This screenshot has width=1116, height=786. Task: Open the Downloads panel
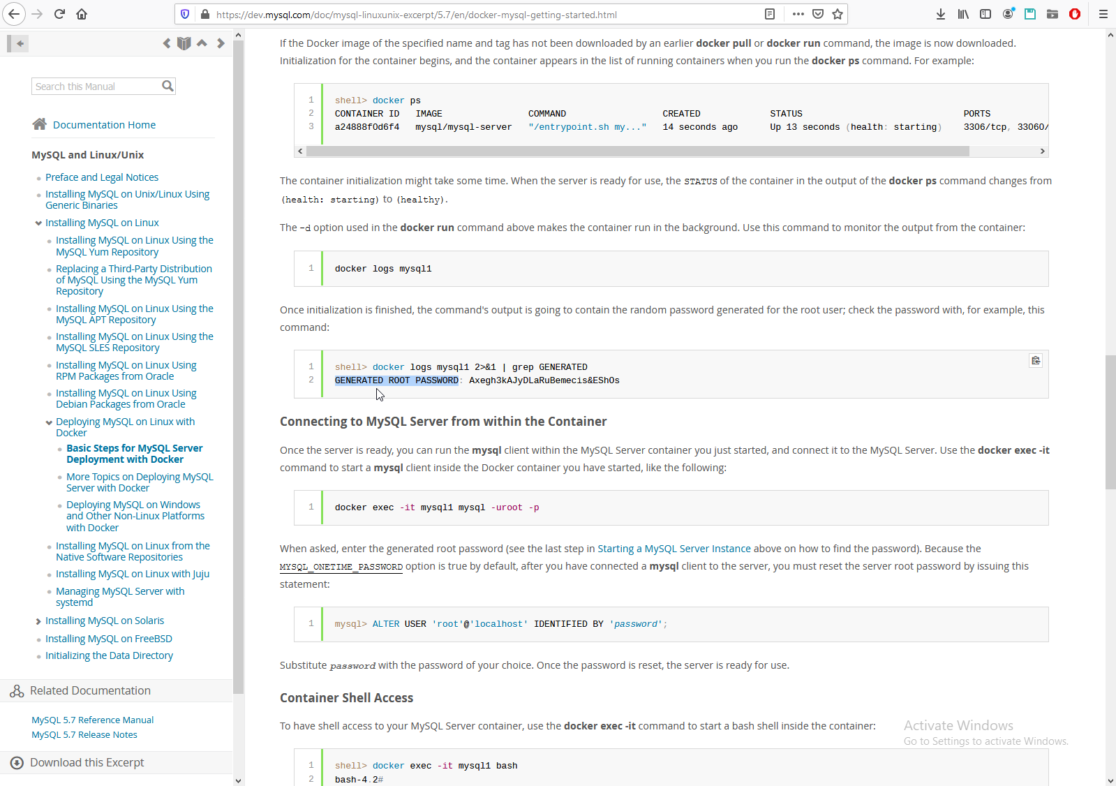pos(941,14)
